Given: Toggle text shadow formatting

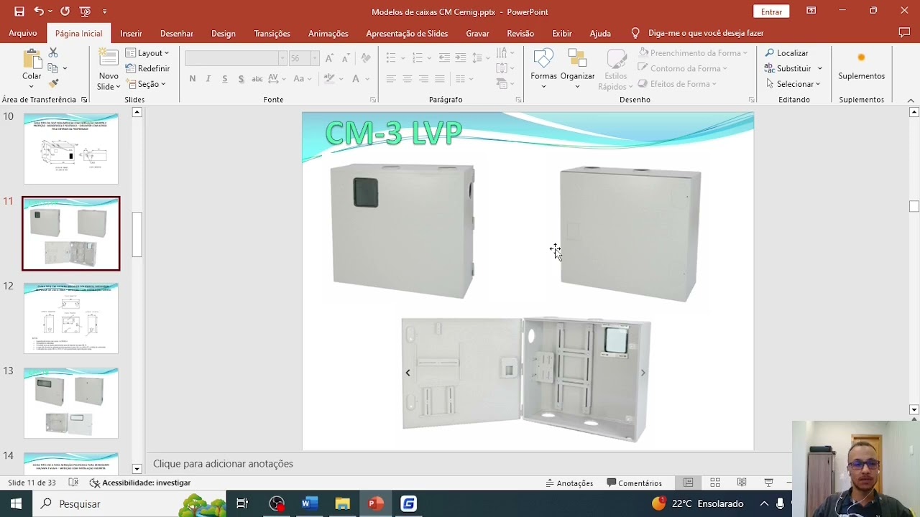Looking at the screenshot, I should 241,79.
